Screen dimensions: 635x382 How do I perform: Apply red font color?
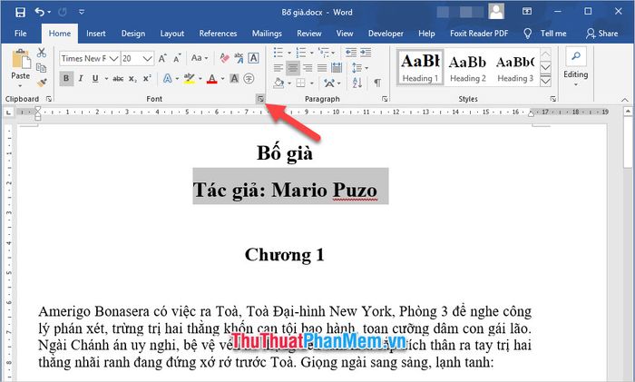[x=211, y=79]
